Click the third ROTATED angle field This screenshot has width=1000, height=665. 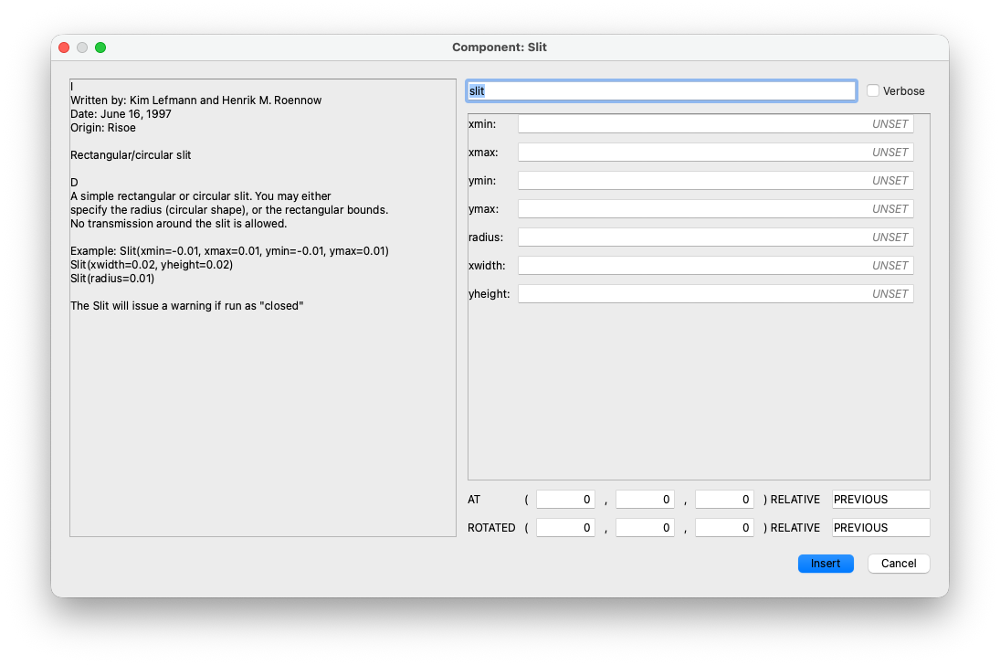[724, 528]
